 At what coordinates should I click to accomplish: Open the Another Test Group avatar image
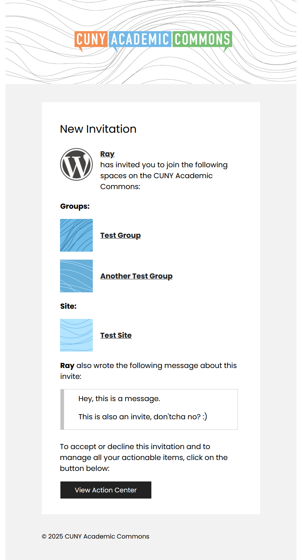click(76, 276)
